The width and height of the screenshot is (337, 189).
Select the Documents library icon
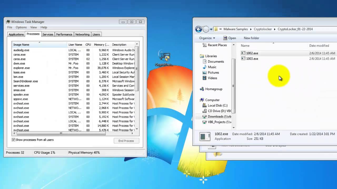point(205,61)
